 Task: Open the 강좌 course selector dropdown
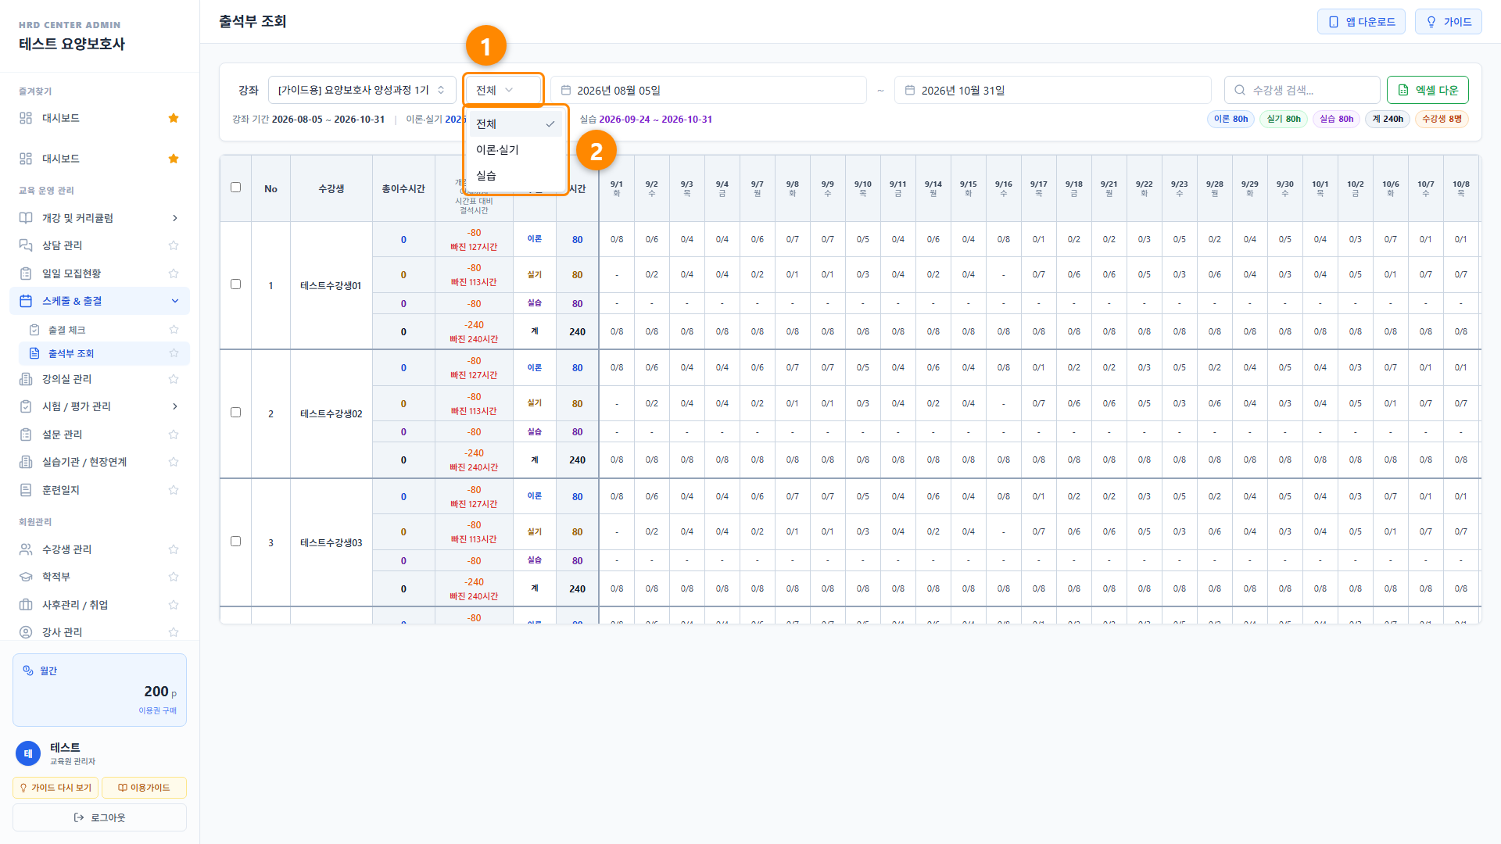[362, 91]
